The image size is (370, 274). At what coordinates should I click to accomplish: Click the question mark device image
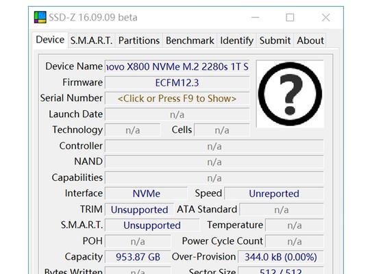click(x=290, y=94)
